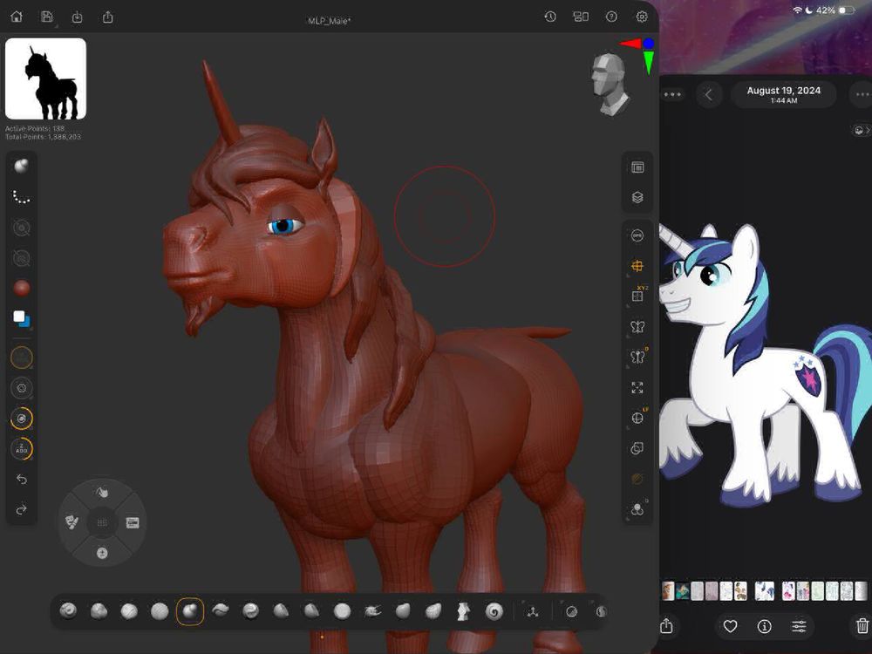The width and height of the screenshot is (872, 654).
Task: Open ZBrush settings gear
Action: pyautogui.click(x=641, y=17)
